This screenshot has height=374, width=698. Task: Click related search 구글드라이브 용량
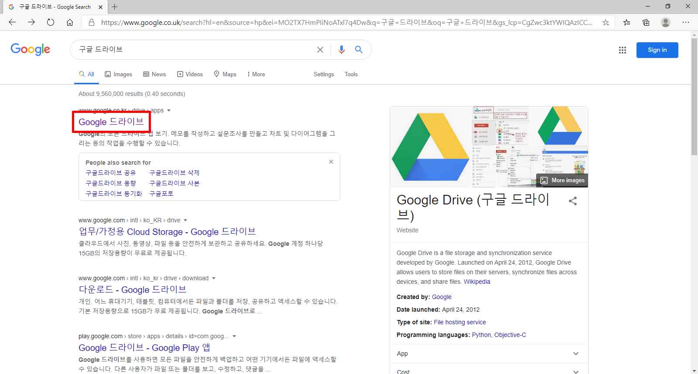tap(111, 183)
